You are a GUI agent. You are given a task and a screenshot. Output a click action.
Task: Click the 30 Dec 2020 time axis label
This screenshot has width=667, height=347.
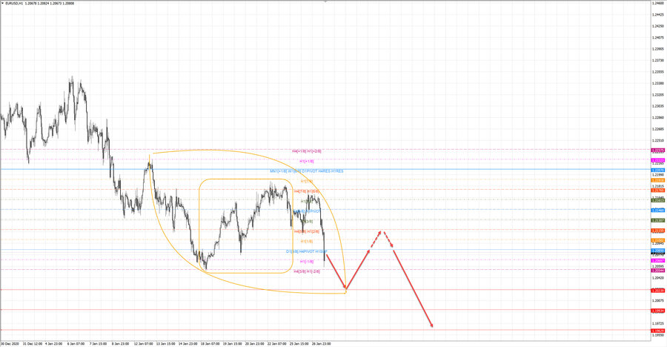(10, 343)
